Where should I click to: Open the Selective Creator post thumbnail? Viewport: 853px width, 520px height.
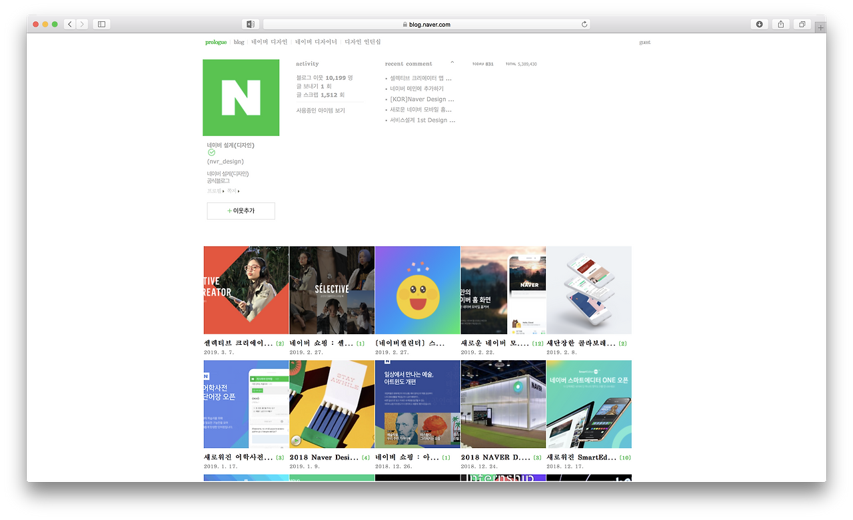246,290
